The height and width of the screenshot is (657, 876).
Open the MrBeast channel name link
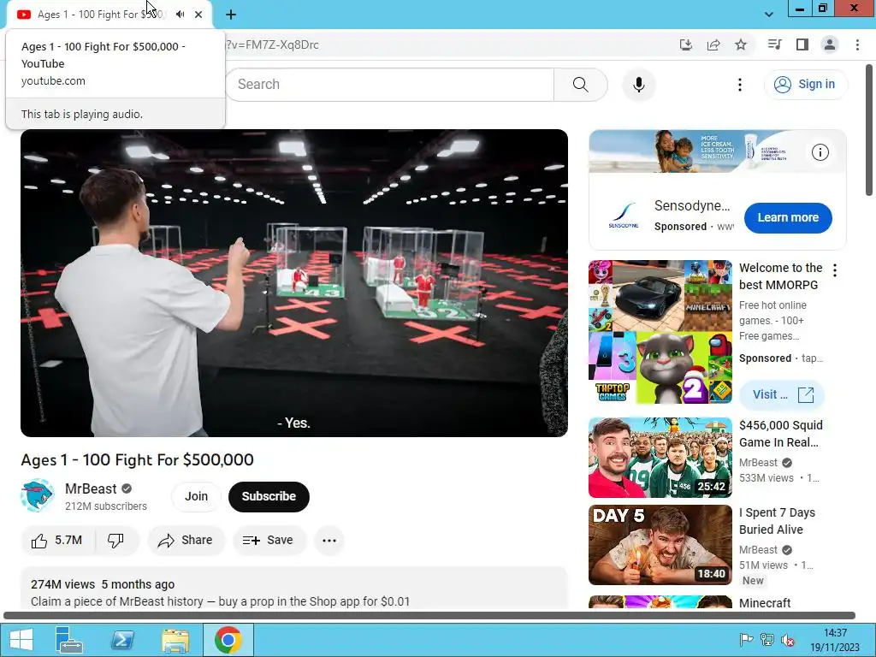pos(91,488)
